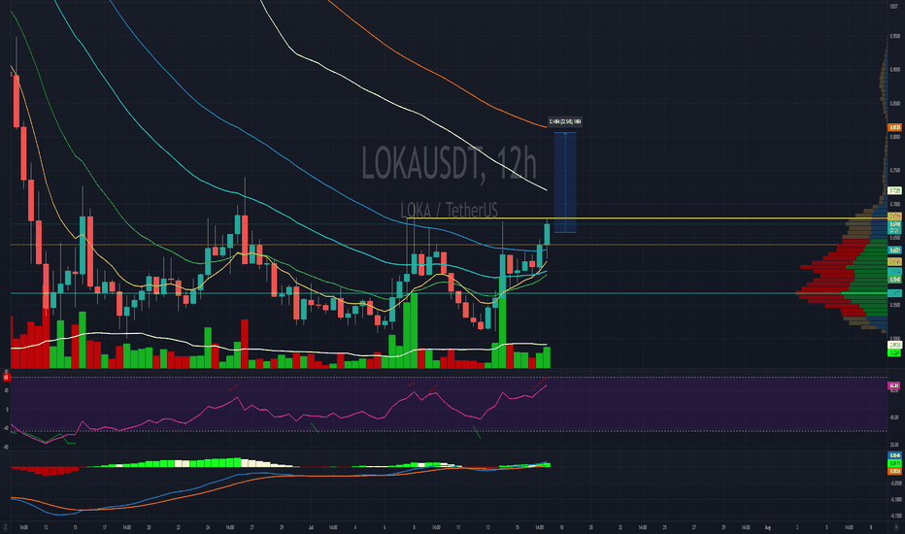
Task: Select the blue price-range measurement box
Action: pyautogui.click(x=565, y=183)
